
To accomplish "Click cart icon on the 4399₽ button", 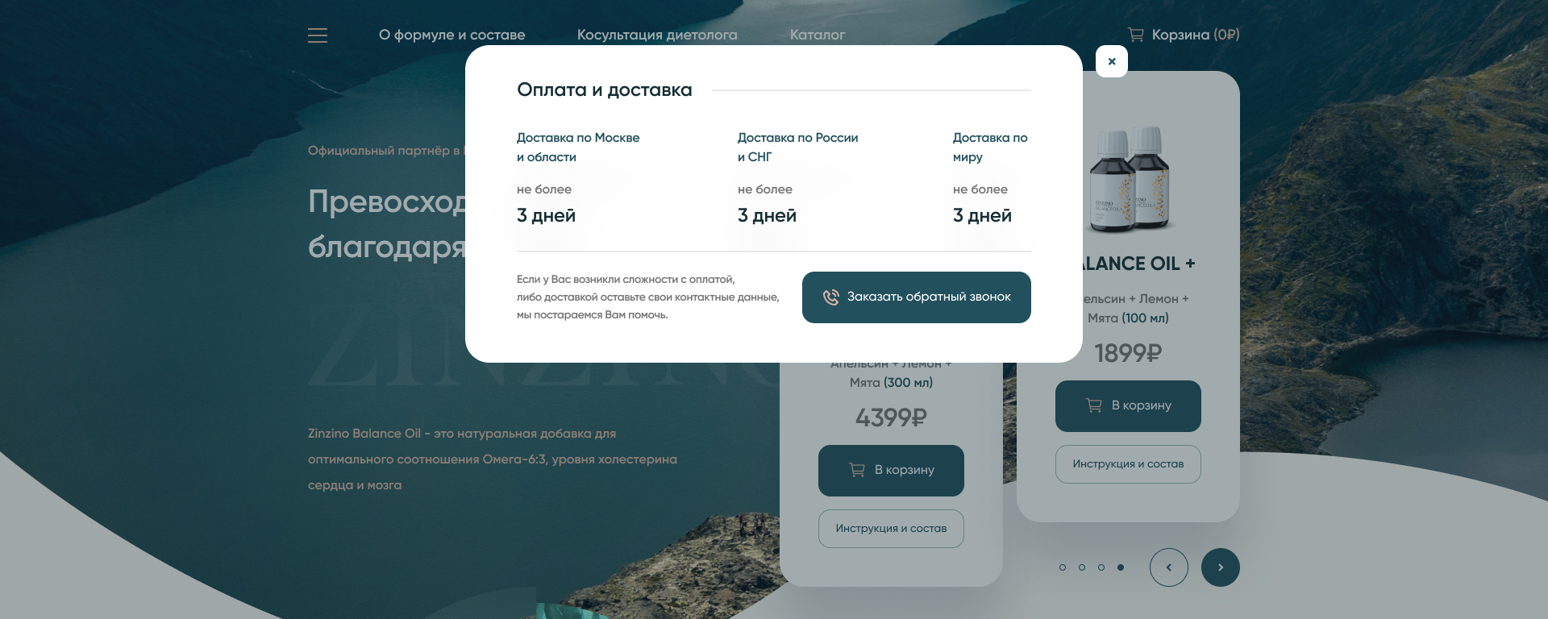I will point(857,470).
